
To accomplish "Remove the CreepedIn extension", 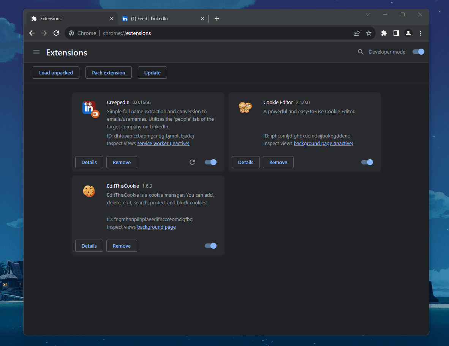I will (x=122, y=162).
